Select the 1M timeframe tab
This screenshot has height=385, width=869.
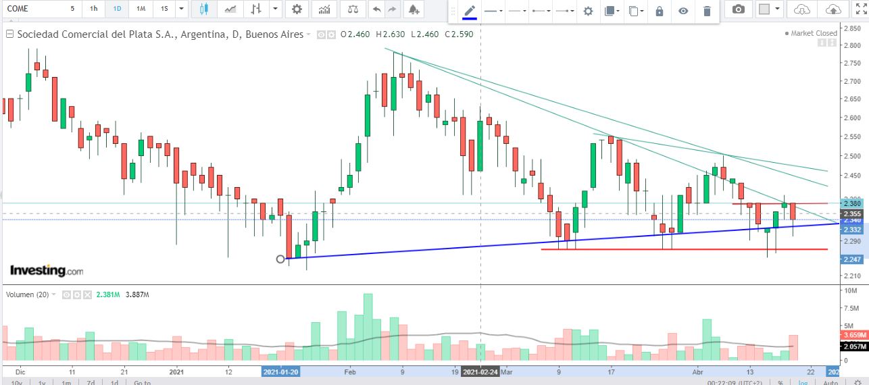coord(140,9)
